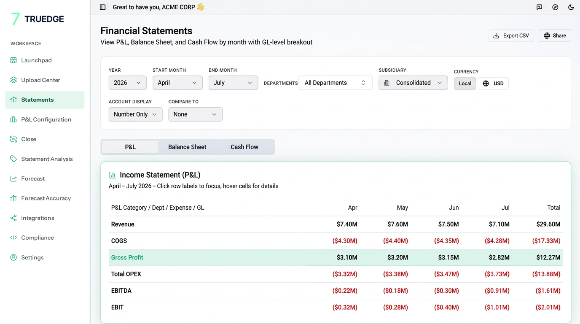
Task: Click the Share button
Action: (555, 35)
